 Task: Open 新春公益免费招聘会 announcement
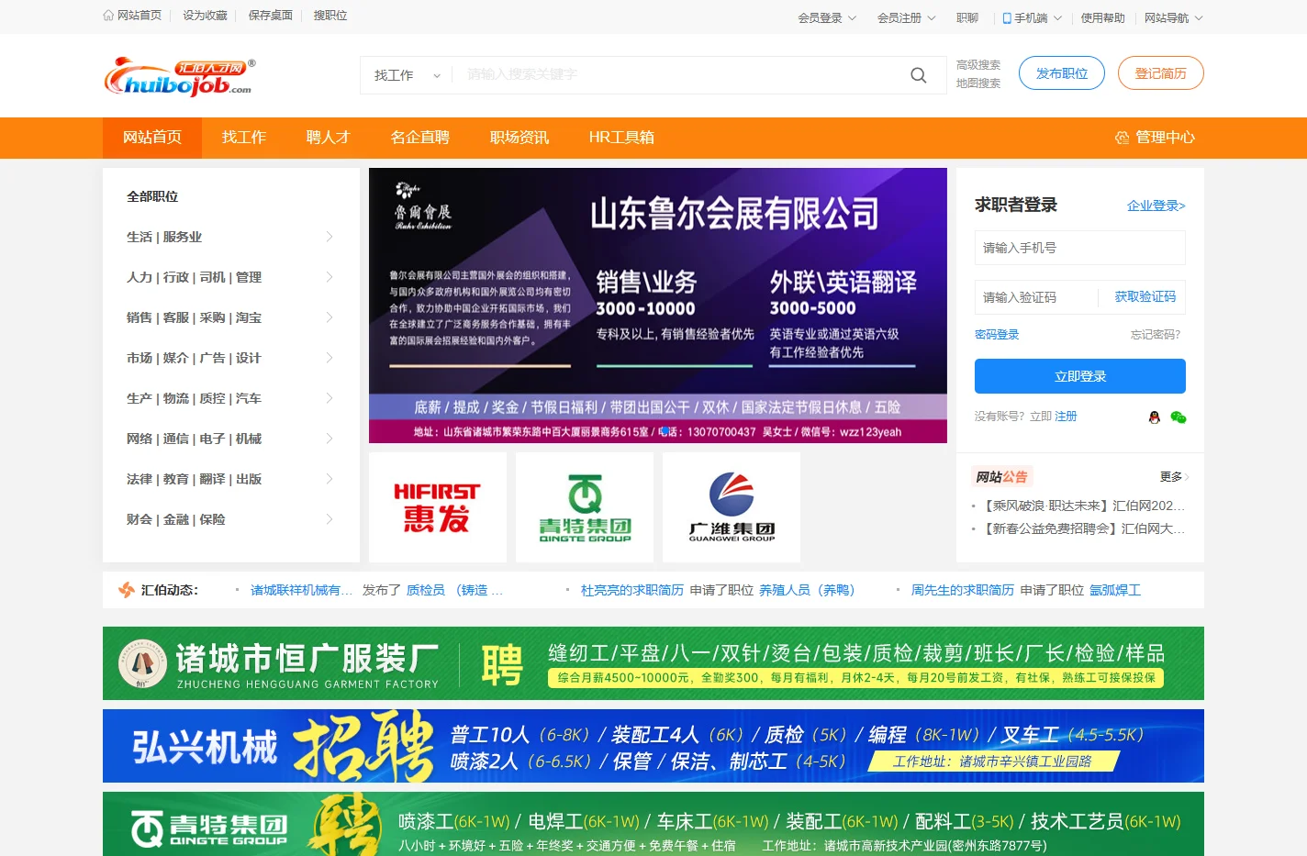pos(1084,528)
